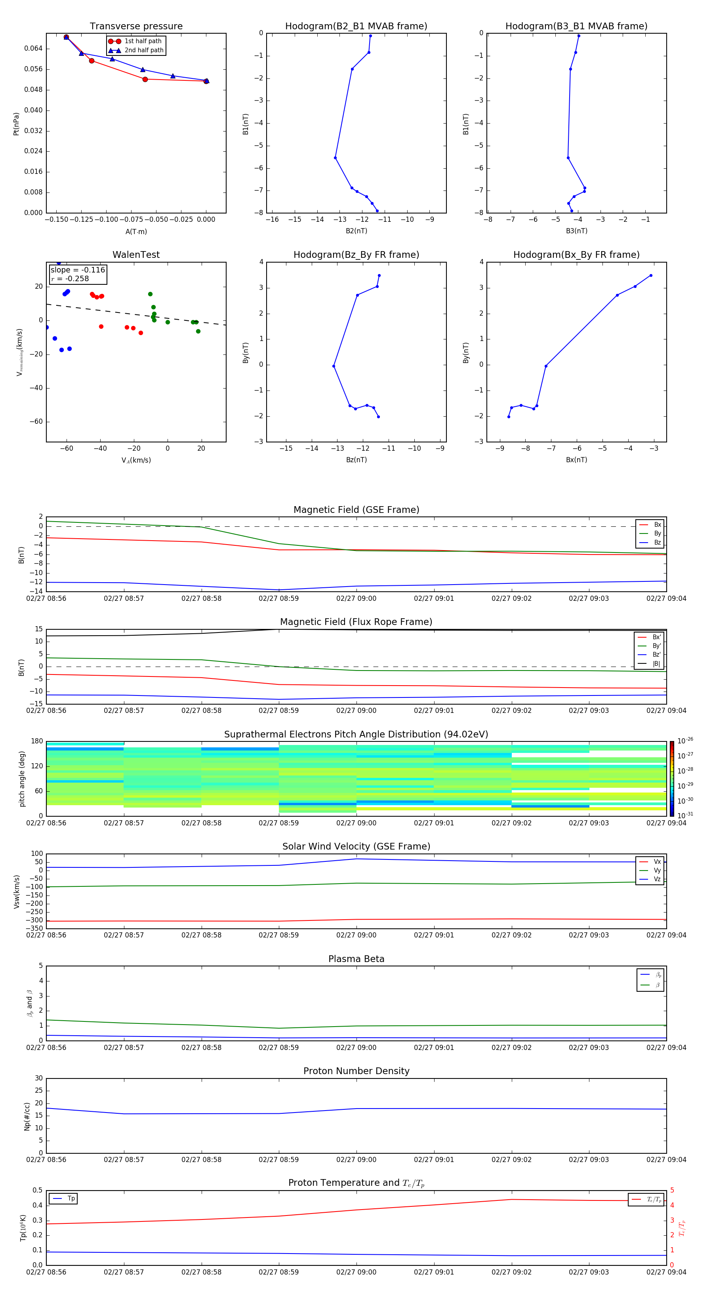
Task: Select the Bz legend entry in GSE plot
Action: [x=650, y=542]
